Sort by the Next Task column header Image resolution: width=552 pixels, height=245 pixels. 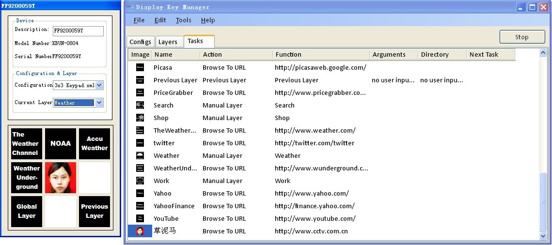(x=491, y=55)
